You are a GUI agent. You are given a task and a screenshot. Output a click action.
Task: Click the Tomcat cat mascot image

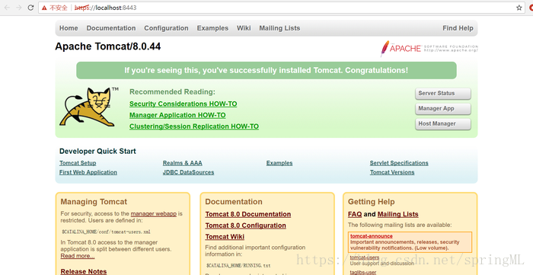point(89,107)
